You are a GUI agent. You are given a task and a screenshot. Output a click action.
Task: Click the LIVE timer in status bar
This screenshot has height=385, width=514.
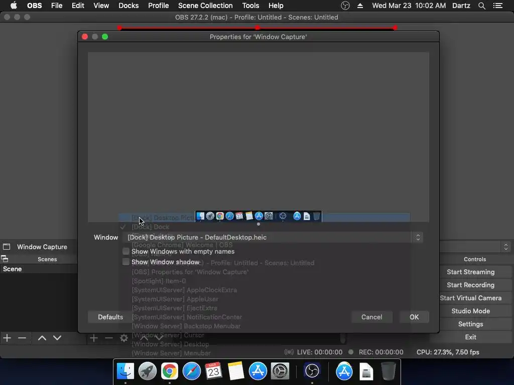point(320,352)
